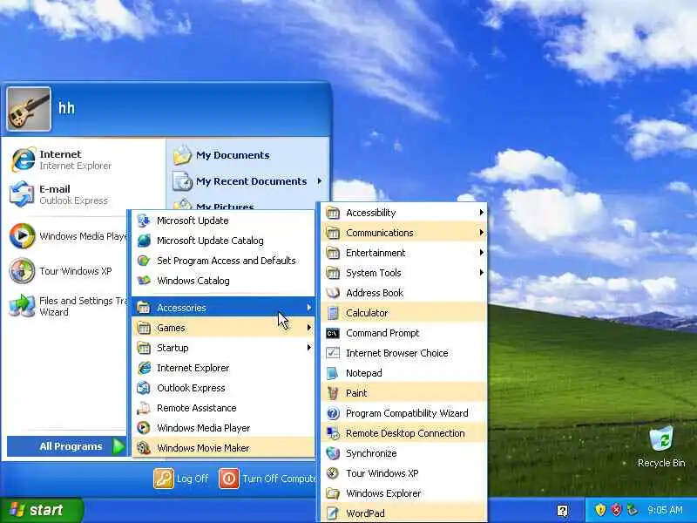Open Notepad in the Accessories submenu

pyautogui.click(x=403, y=373)
